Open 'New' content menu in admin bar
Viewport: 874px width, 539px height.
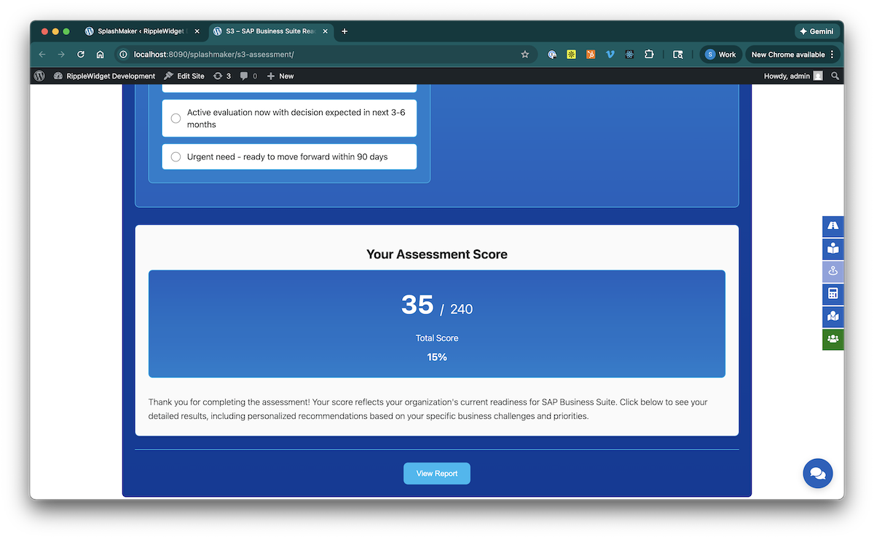coord(280,76)
